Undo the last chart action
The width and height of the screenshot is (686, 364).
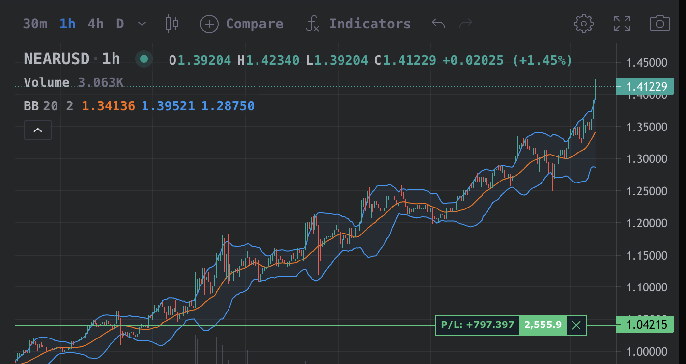pos(438,24)
